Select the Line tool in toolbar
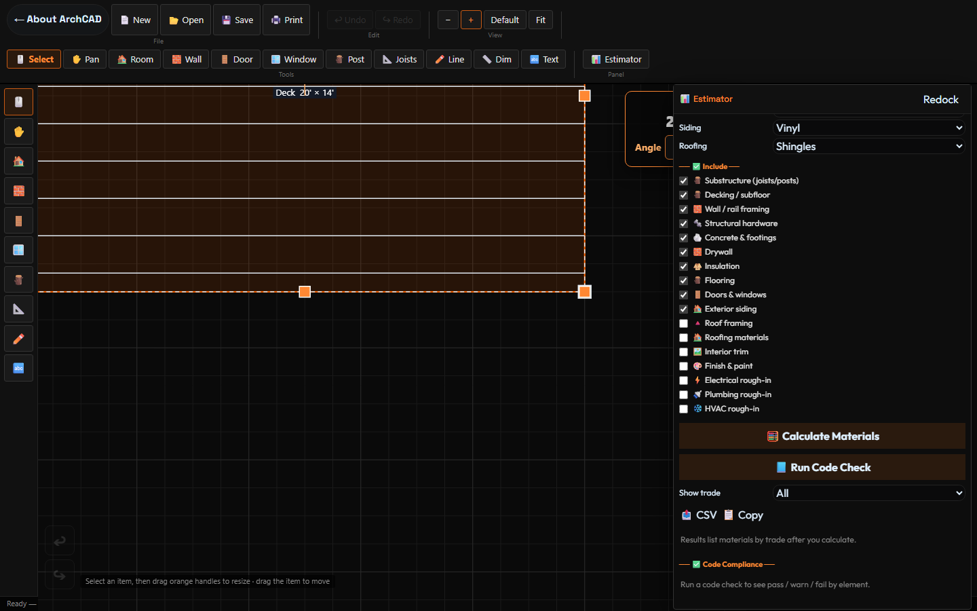 pos(449,59)
